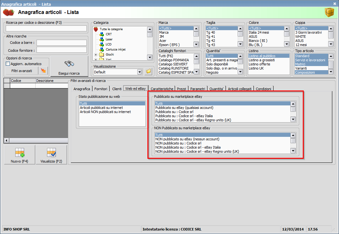Click the yellow folder icon beside Visualizzazione
The image size is (339, 234).
(x=148, y=71)
